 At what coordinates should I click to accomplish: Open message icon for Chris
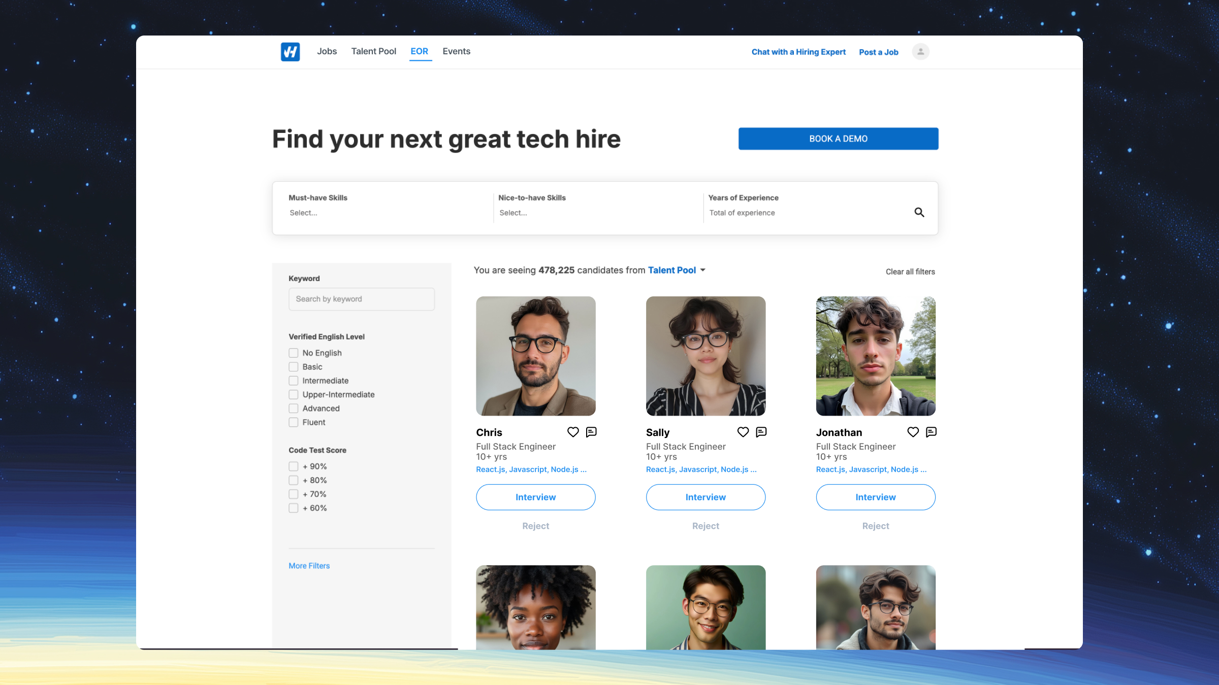[591, 432]
